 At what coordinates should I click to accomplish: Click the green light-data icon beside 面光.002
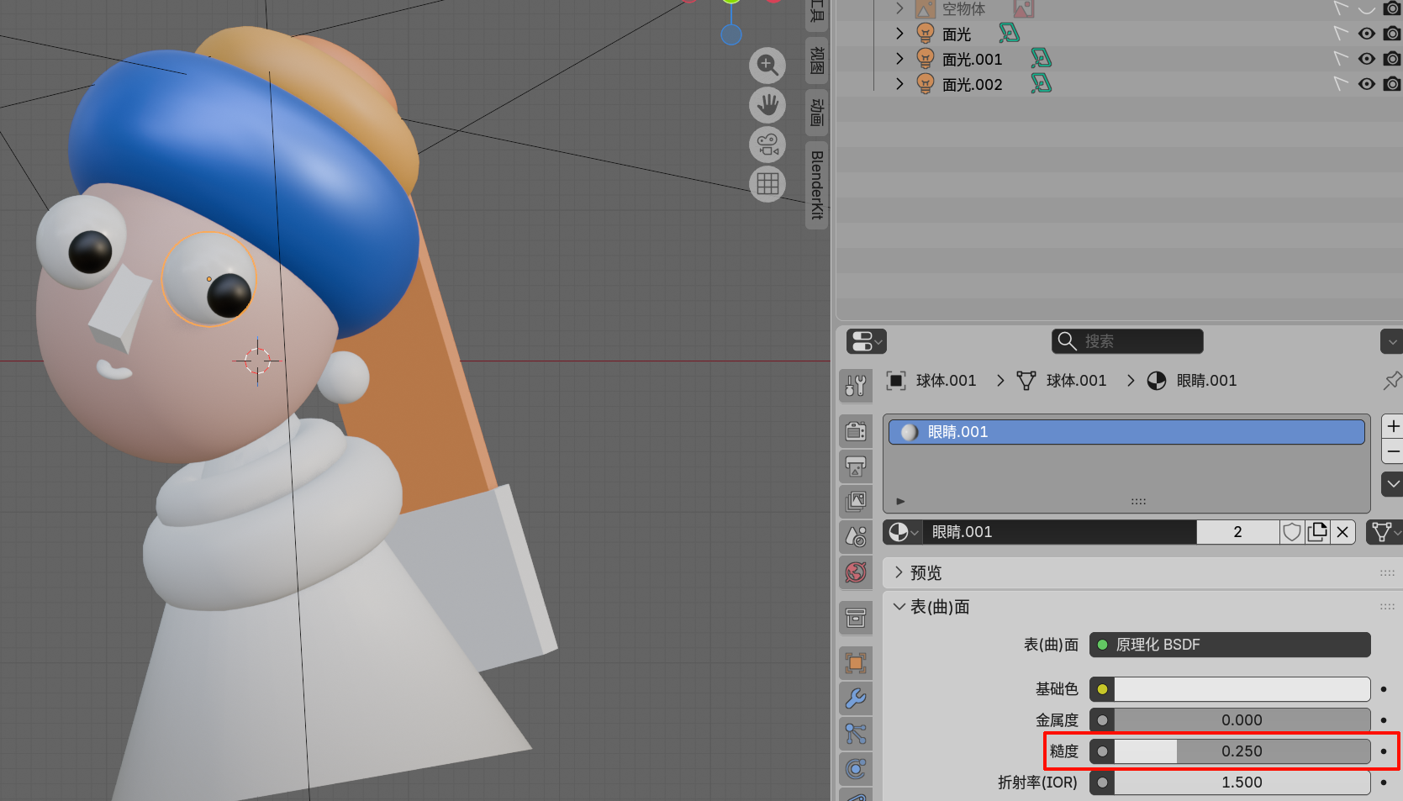pyautogui.click(x=1041, y=84)
